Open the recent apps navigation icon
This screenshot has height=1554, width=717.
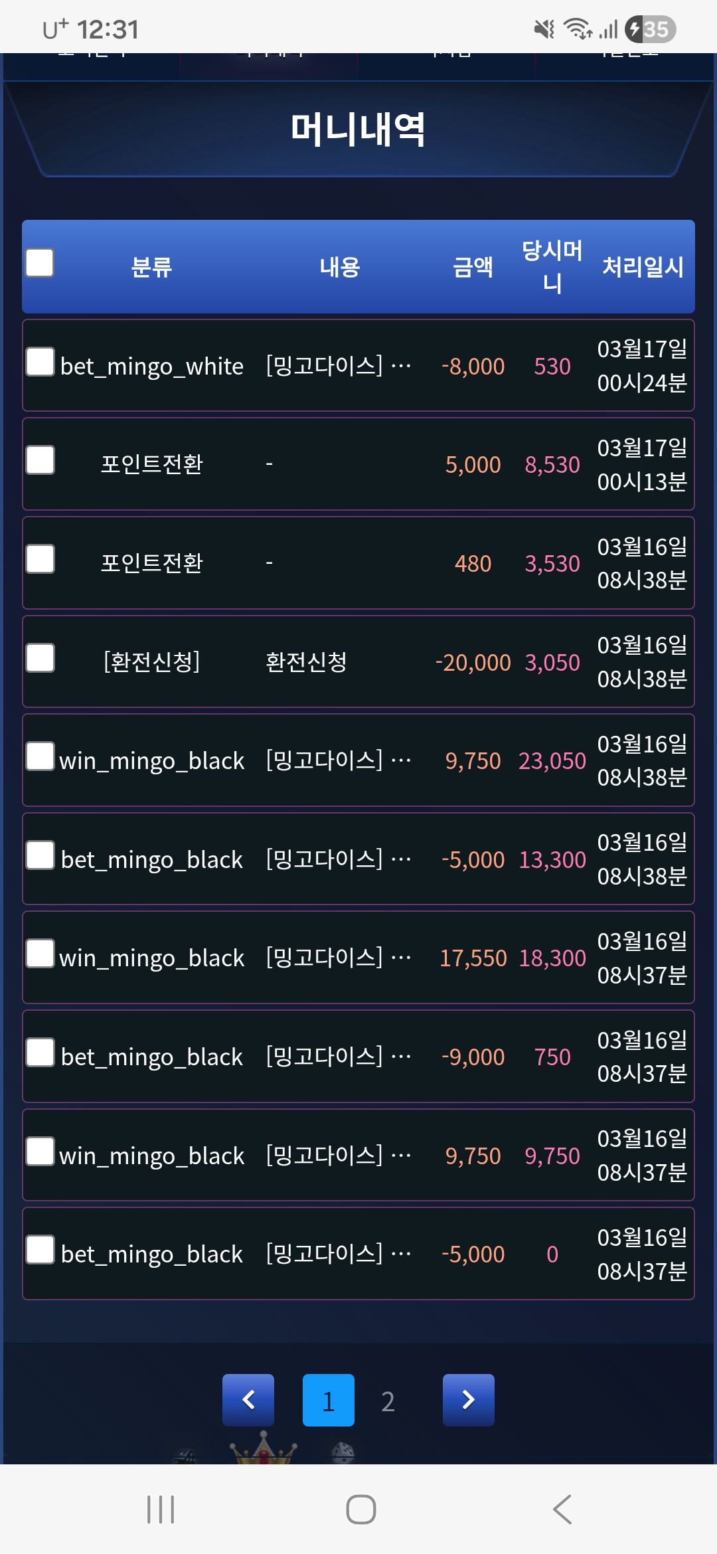click(x=161, y=1510)
